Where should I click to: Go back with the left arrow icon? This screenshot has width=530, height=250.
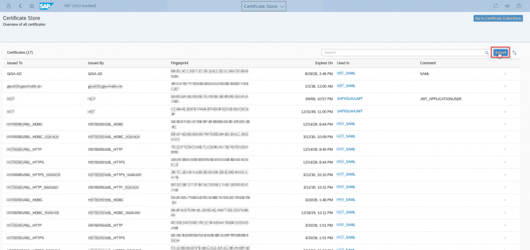point(20,6)
